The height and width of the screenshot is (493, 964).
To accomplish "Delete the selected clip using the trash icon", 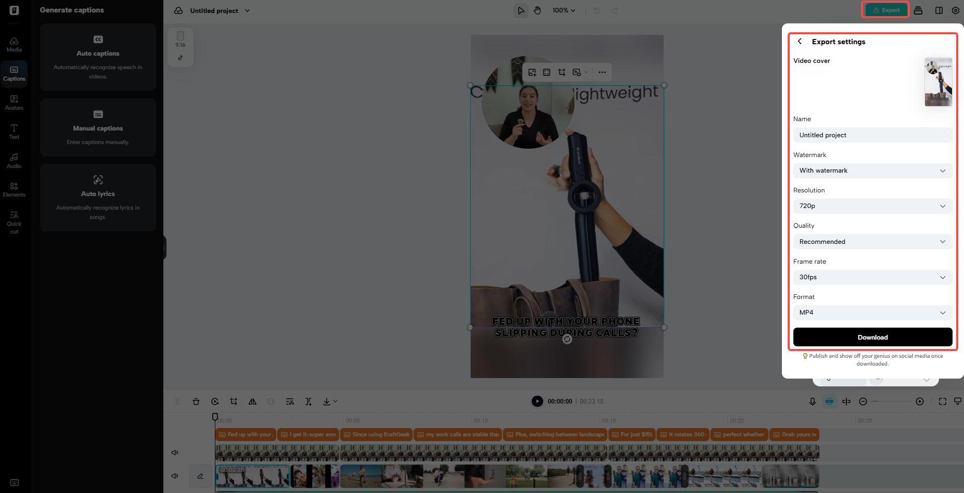I will pos(196,401).
